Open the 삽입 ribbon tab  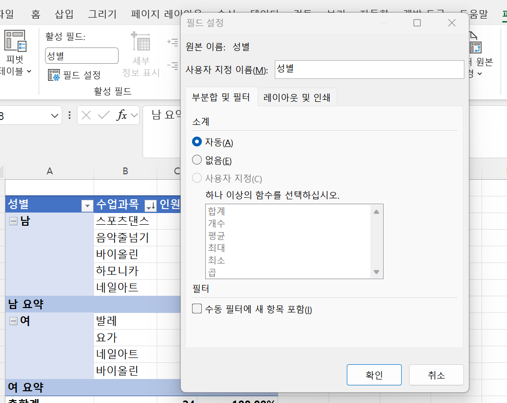click(x=64, y=14)
